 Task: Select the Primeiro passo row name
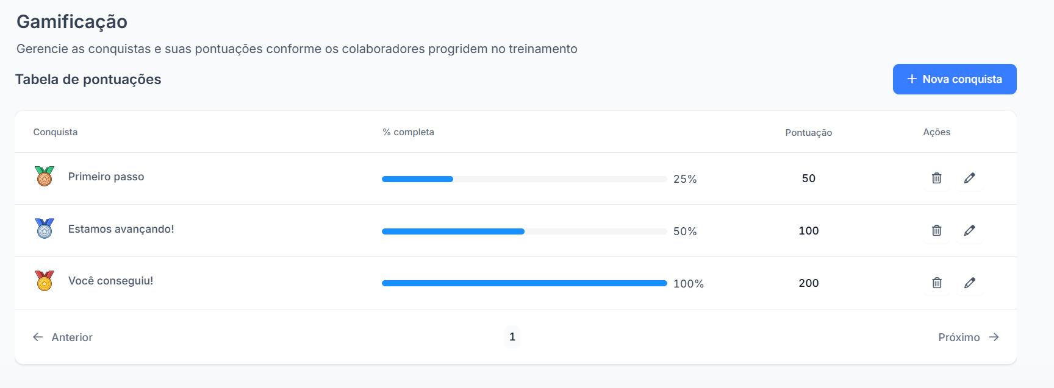pos(106,177)
